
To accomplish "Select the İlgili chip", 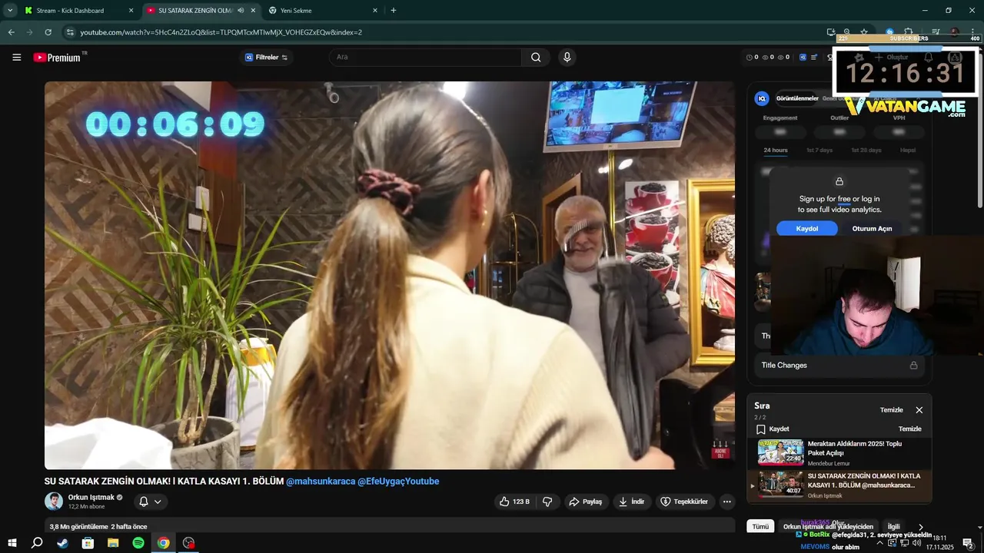I will (x=893, y=527).
